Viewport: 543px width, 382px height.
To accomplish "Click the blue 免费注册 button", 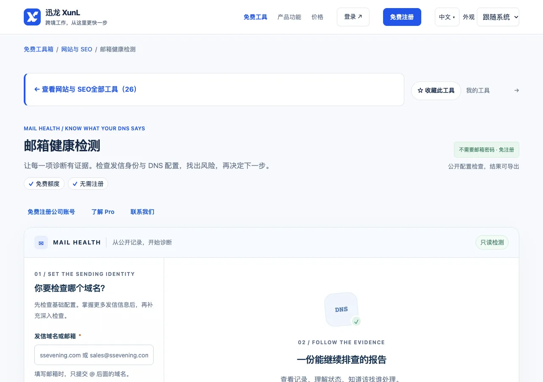I will [402, 17].
